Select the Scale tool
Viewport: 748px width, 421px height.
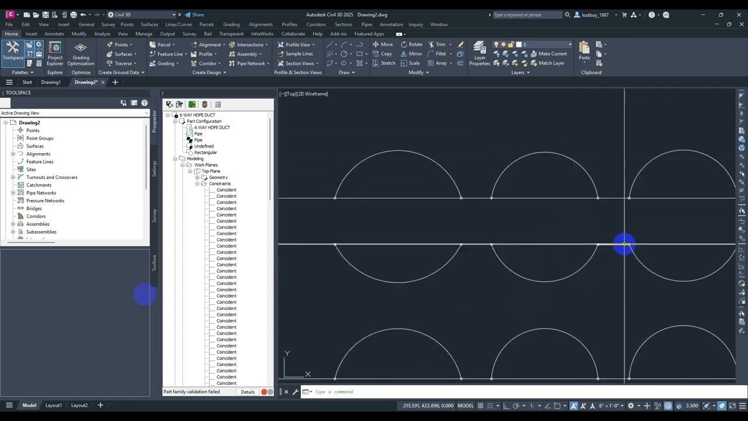(x=410, y=63)
